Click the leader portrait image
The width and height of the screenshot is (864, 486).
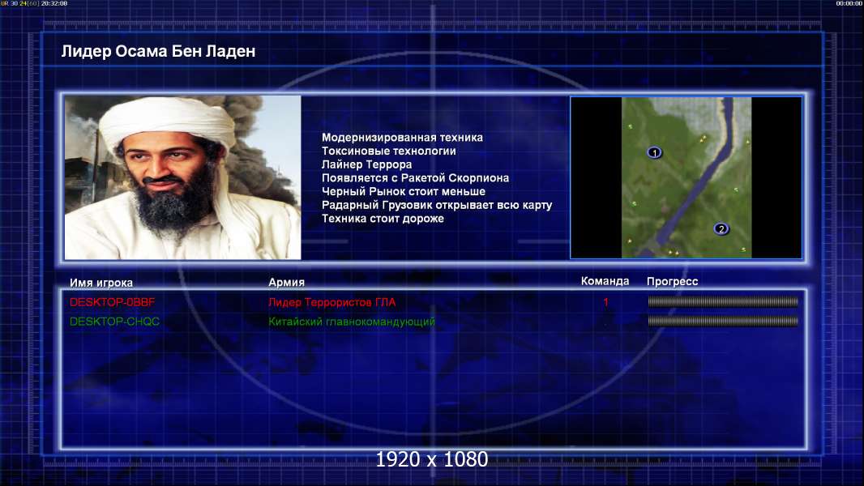pos(183,177)
